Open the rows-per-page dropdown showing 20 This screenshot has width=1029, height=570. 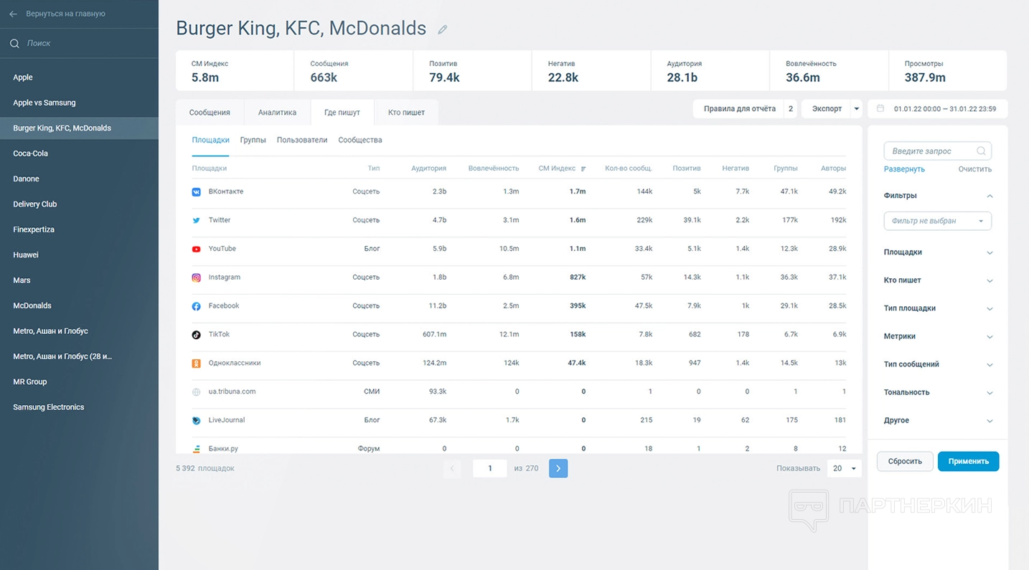point(844,468)
